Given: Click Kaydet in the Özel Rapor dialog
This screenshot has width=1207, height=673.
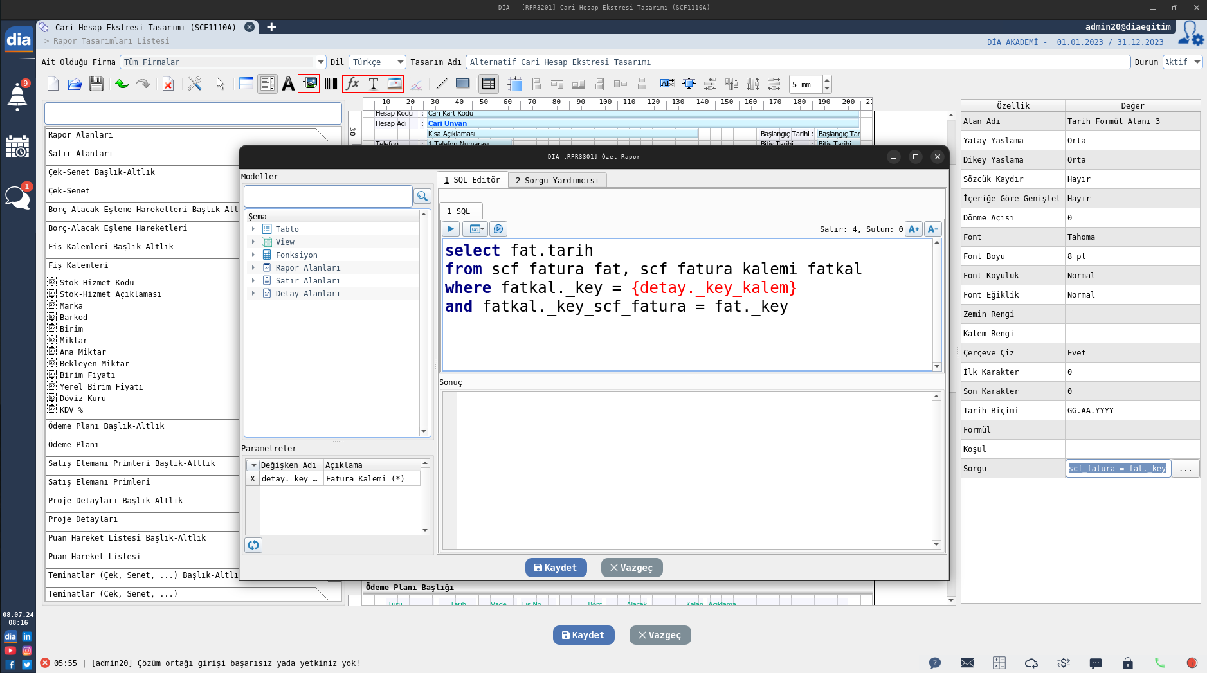Looking at the screenshot, I should (556, 568).
